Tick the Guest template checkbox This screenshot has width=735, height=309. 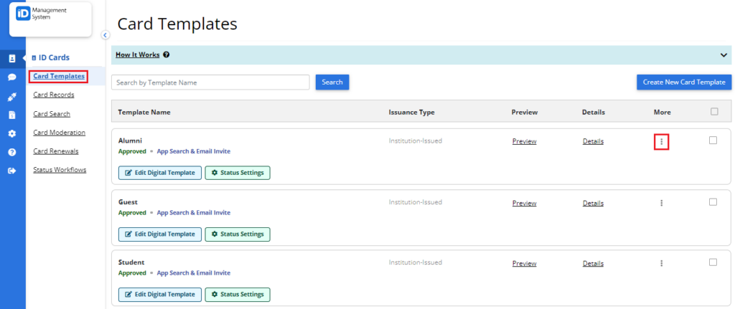(x=713, y=201)
